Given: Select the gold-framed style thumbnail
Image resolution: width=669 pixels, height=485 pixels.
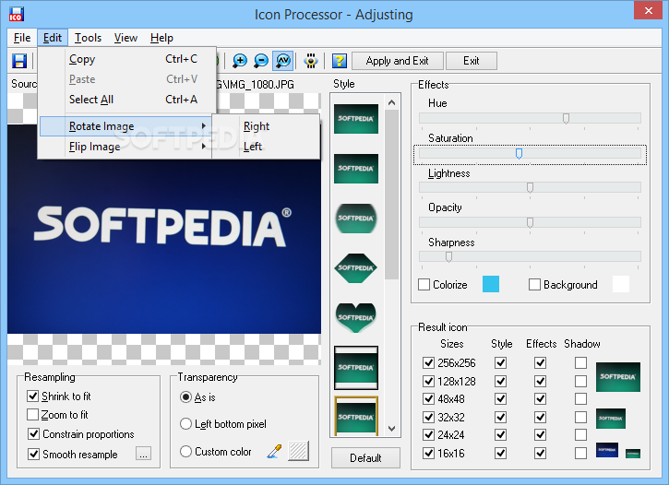Looking at the screenshot, I should tap(356, 417).
